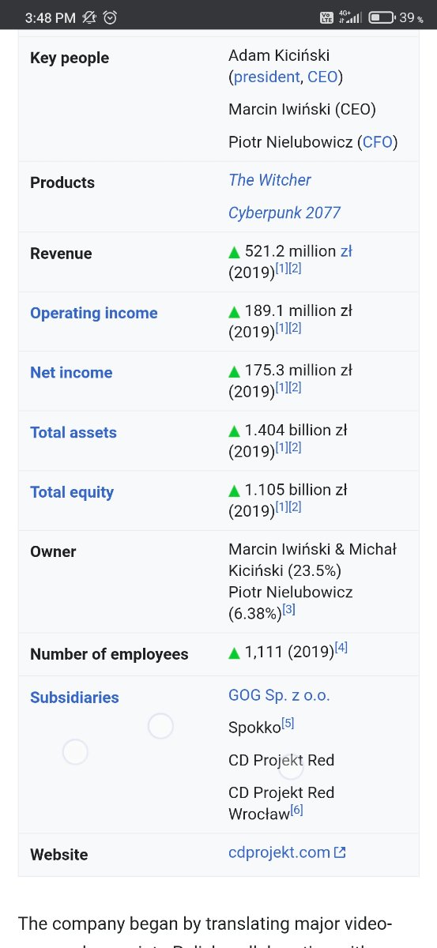Open the GOG Sp. z o.o. link

click(279, 695)
